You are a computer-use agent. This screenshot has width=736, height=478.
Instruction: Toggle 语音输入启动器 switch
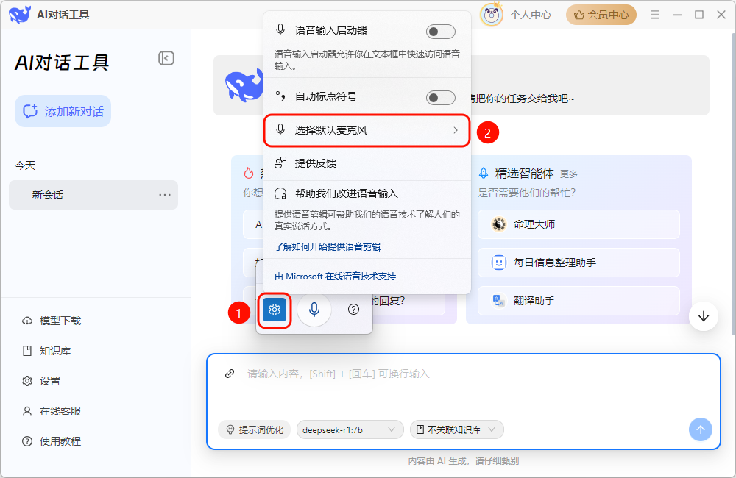click(440, 31)
